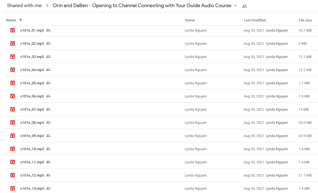The height and width of the screenshot is (193, 318).
Task: Select the file named c101e_13.mp3
Action: (32, 189)
